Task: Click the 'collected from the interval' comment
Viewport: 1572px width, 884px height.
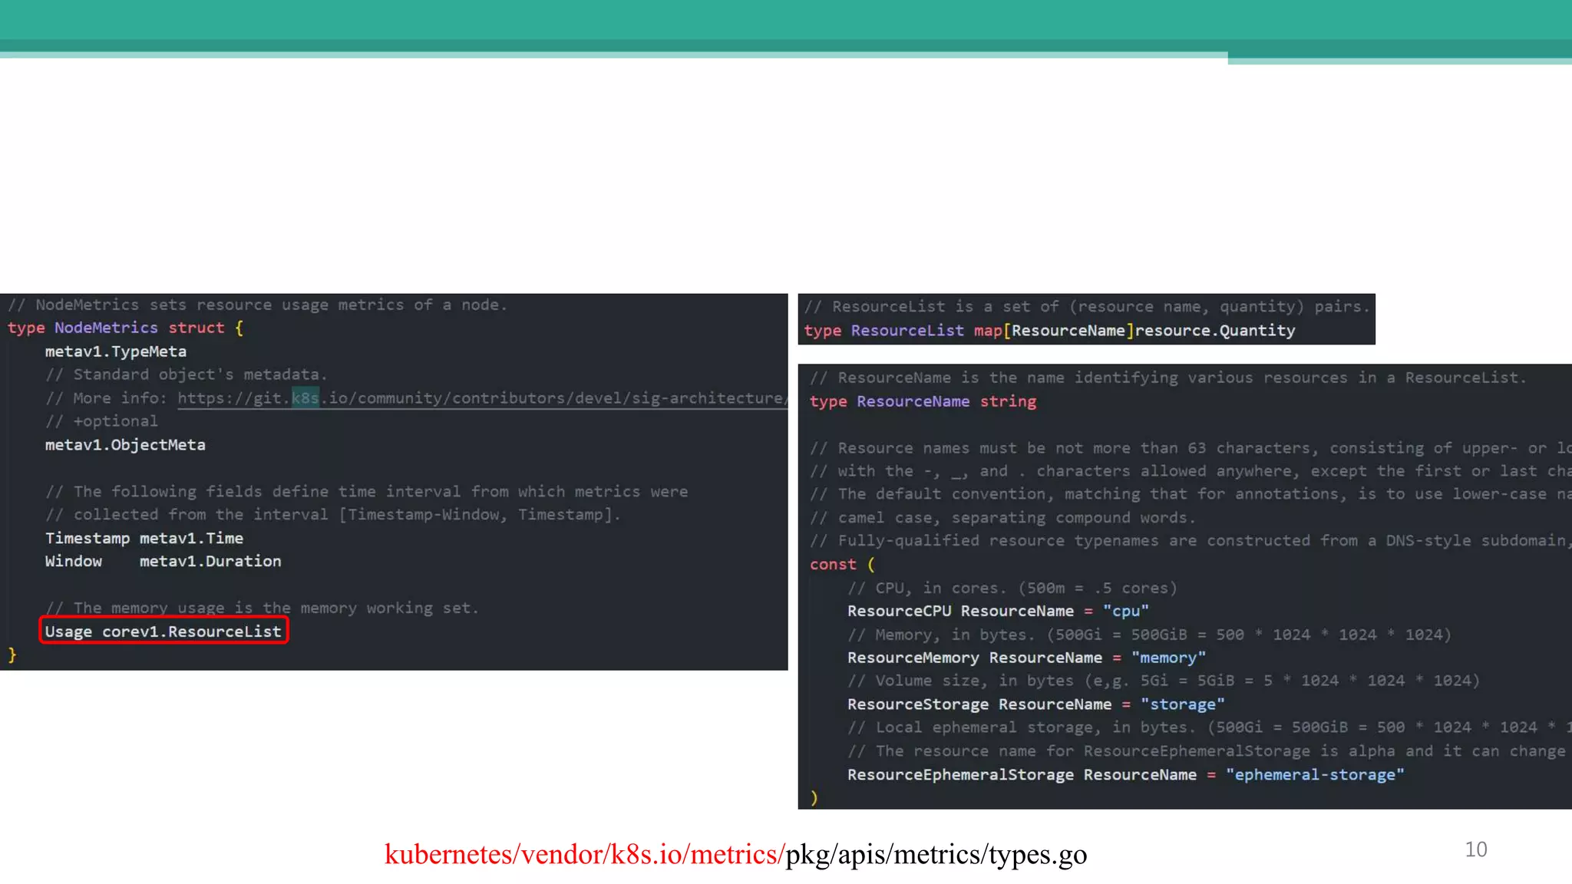Action: click(332, 514)
